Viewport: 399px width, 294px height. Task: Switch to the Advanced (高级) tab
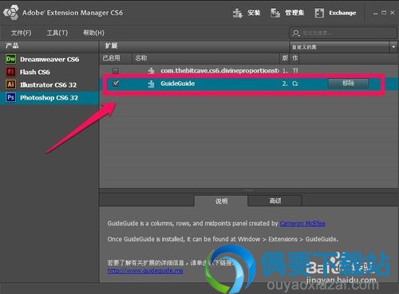coord(275,201)
